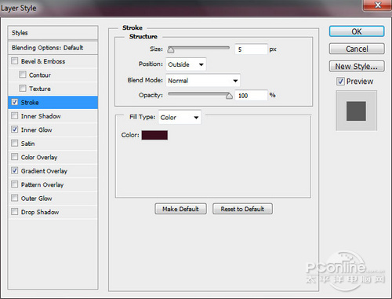
Task: Expand the Blend Mode Normal dropdown
Action: click(203, 80)
